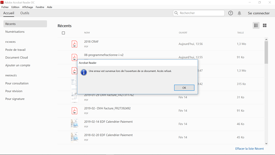Click the size 1,3 Mo of 2018 CRAF
The width and height of the screenshot is (275, 155).
tap(242, 44)
